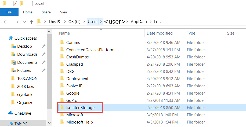Click AppData in the address path
This screenshot has height=127, width=246.
click(x=139, y=22)
